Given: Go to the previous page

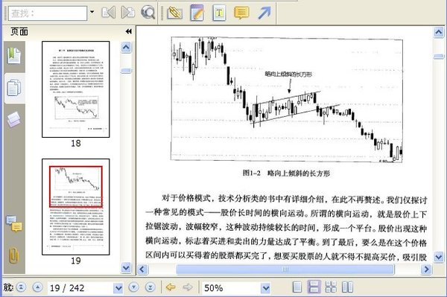Looking at the screenshot, I should (37, 287).
